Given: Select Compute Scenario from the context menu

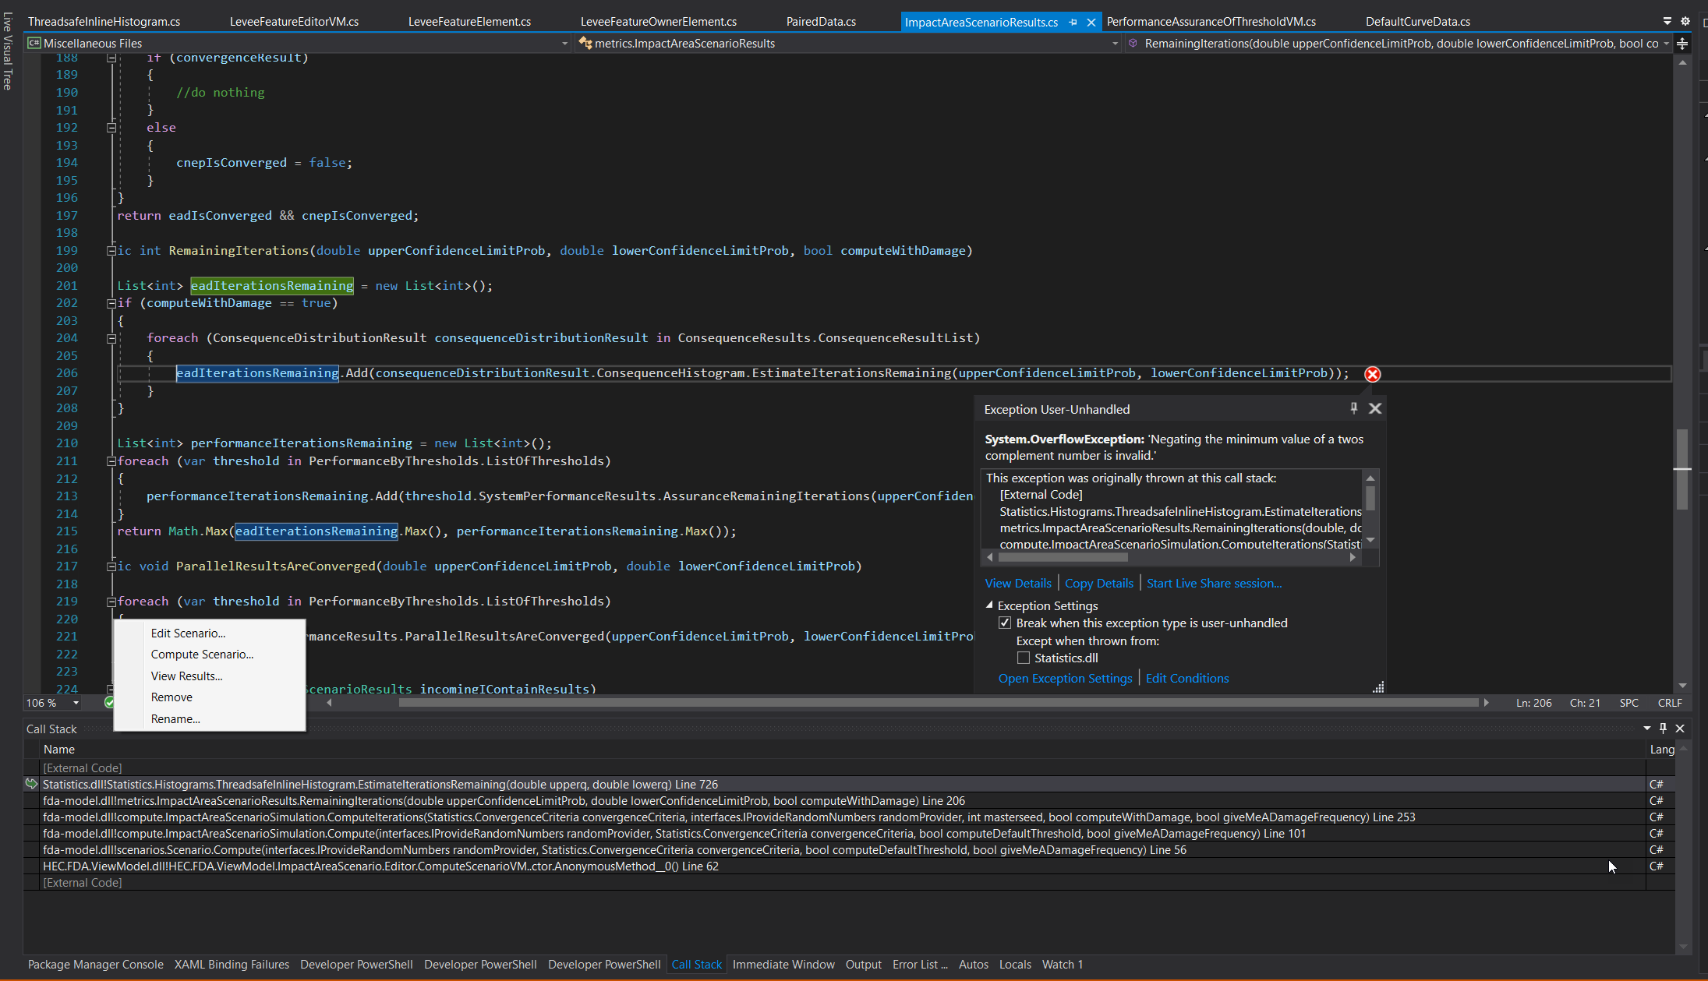Looking at the screenshot, I should (202, 655).
